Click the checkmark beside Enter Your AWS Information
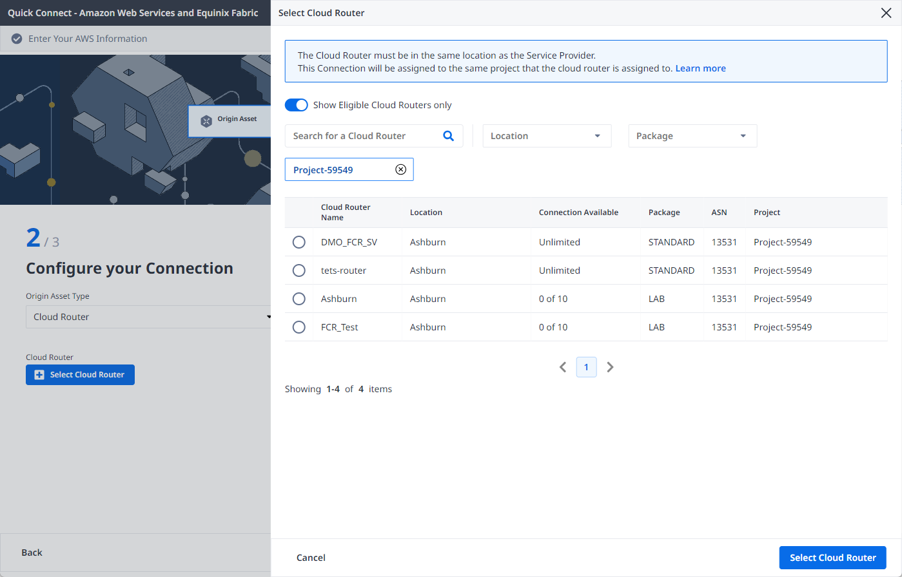 point(17,39)
